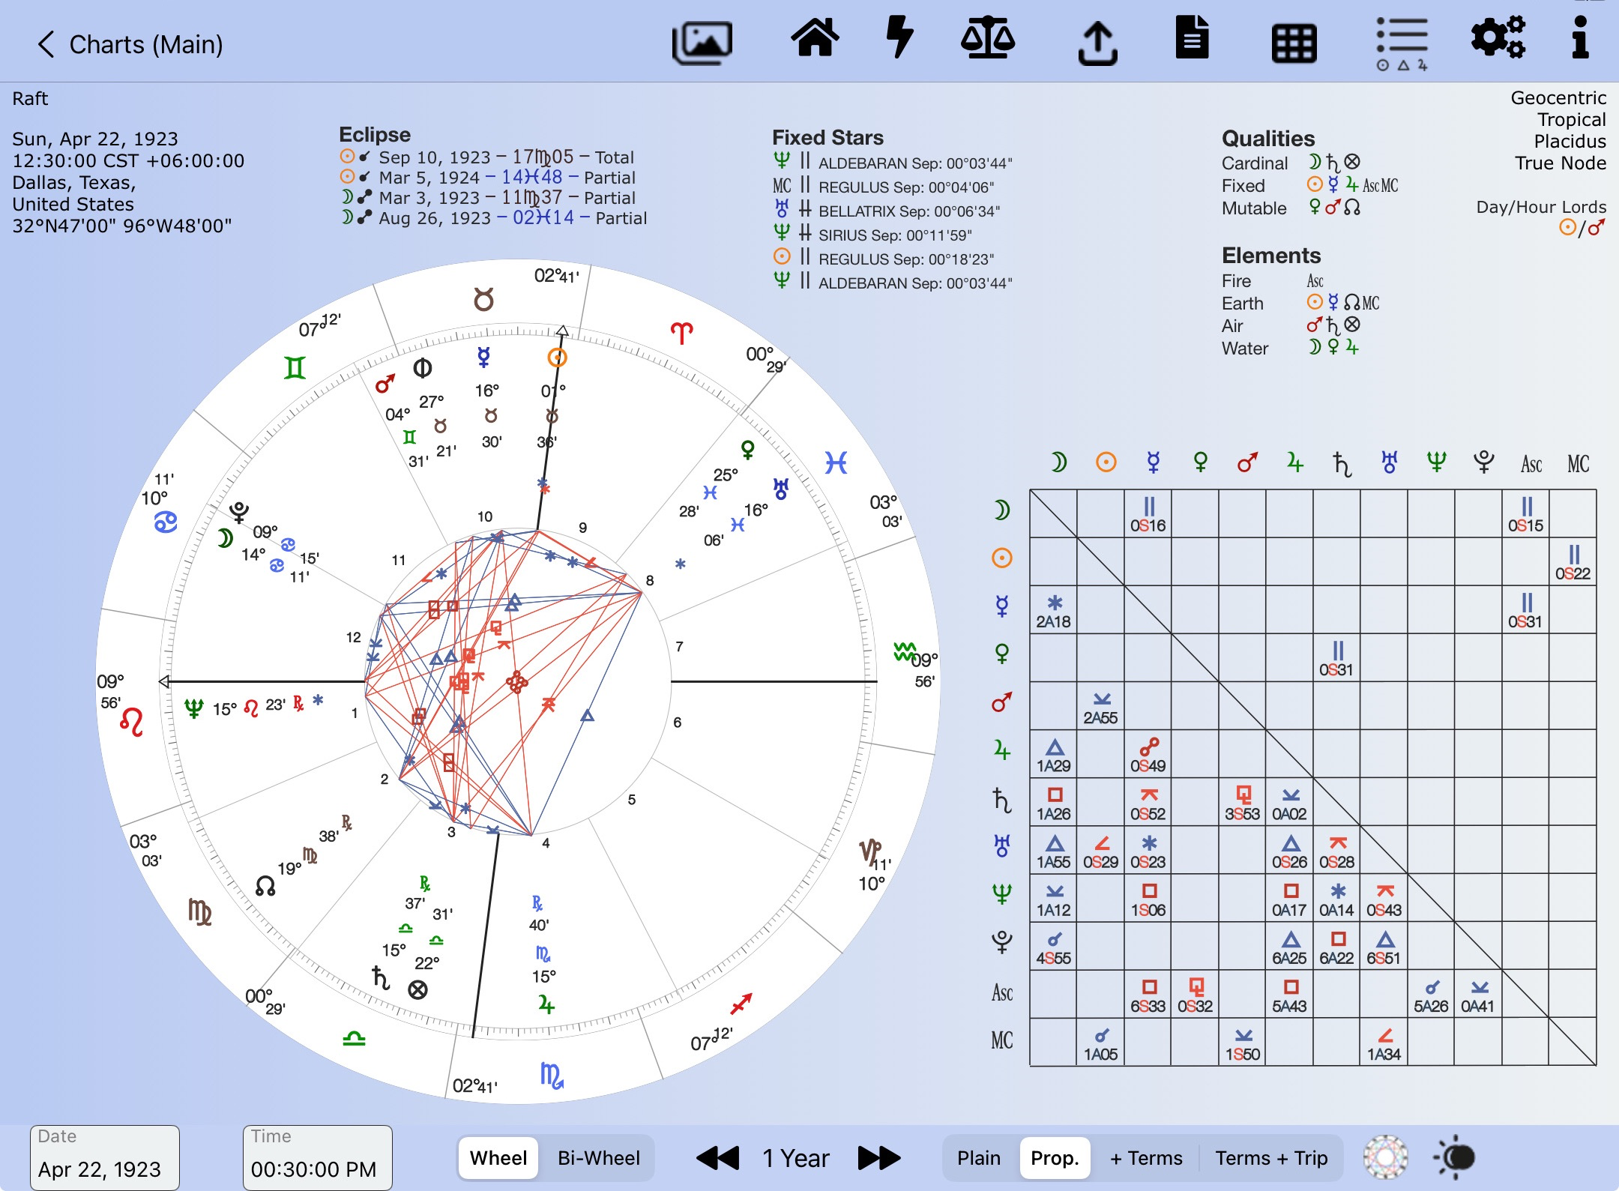Click the share/upload icon
The height and width of the screenshot is (1191, 1619).
pos(1097,43)
